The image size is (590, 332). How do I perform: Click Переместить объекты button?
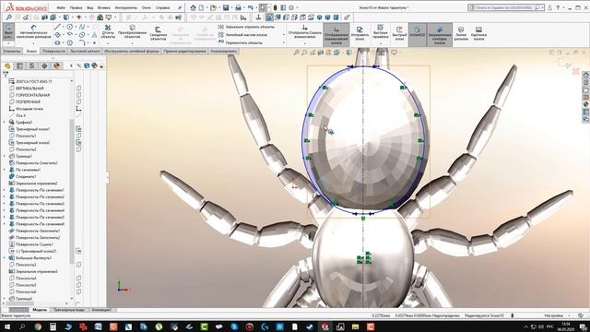pyautogui.click(x=241, y=43)
